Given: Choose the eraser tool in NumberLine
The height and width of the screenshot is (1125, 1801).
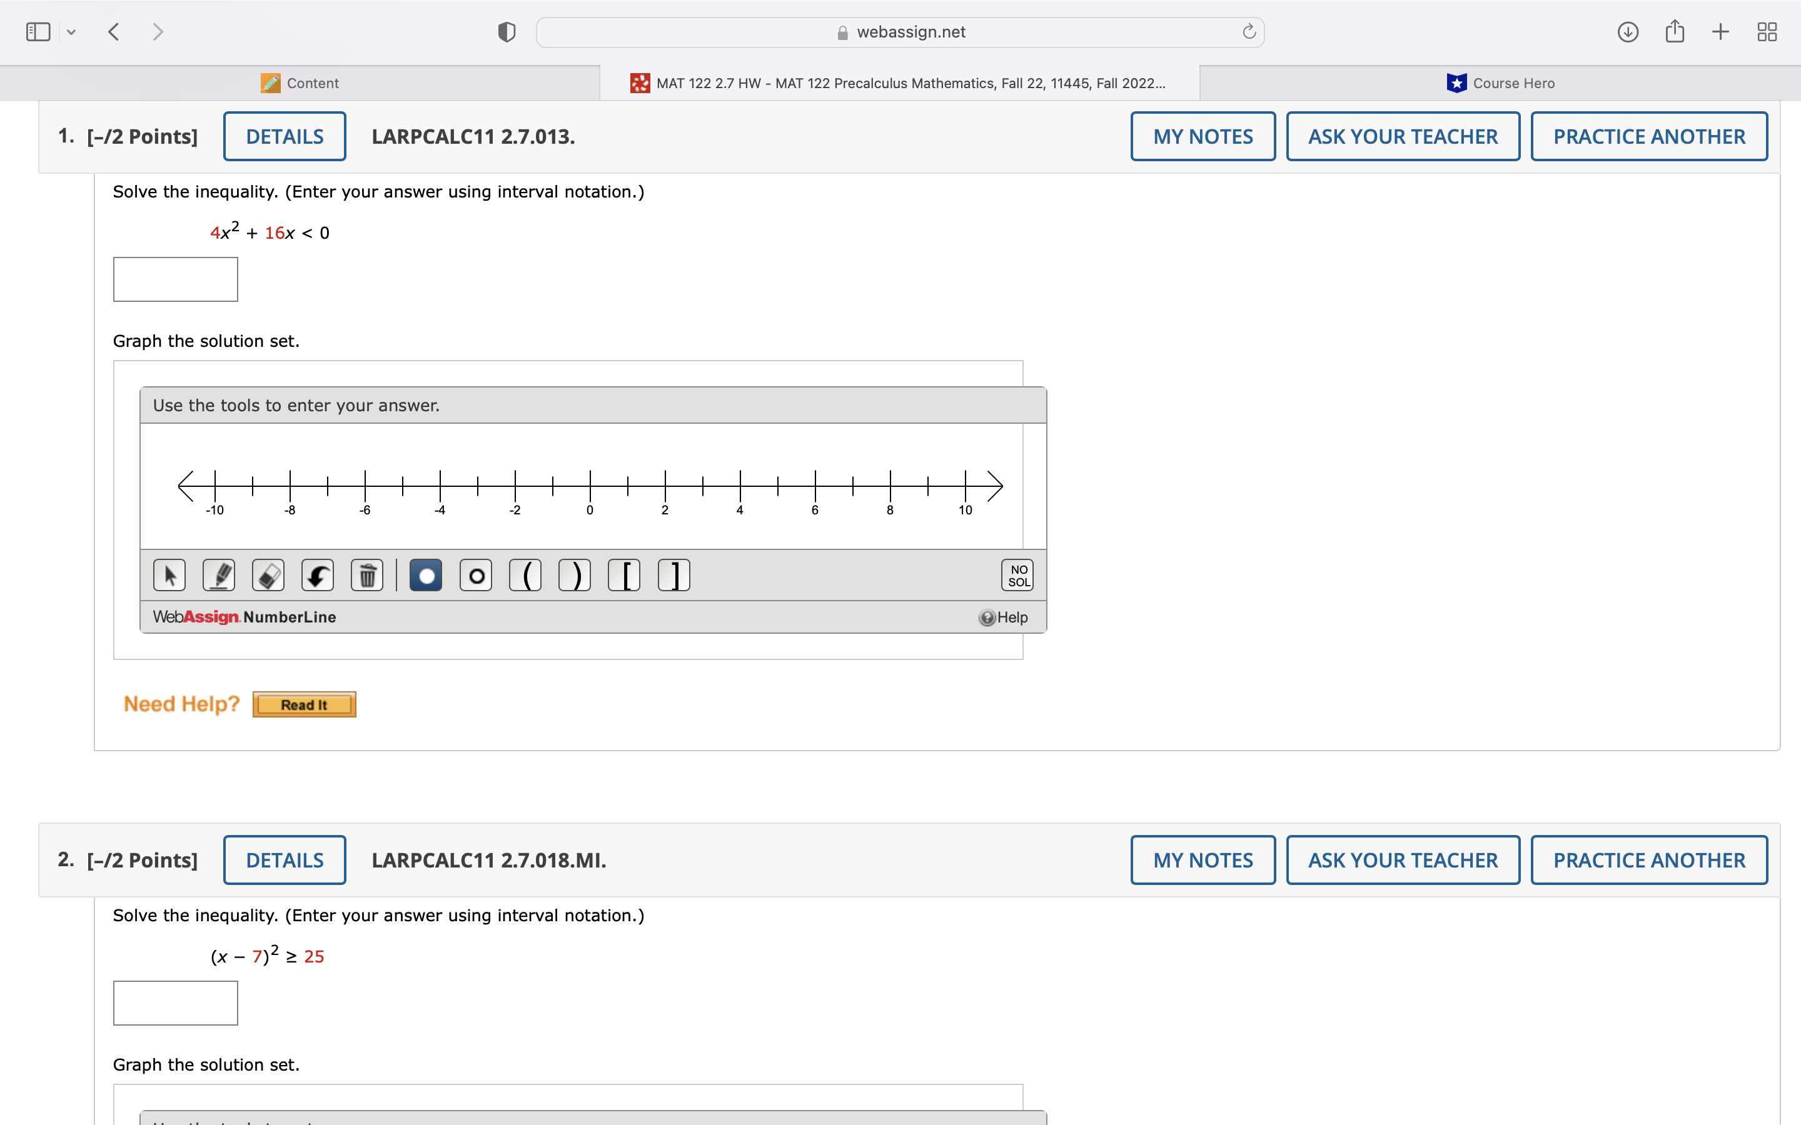Looking at the screenshot, I should [x=268, y=575].
